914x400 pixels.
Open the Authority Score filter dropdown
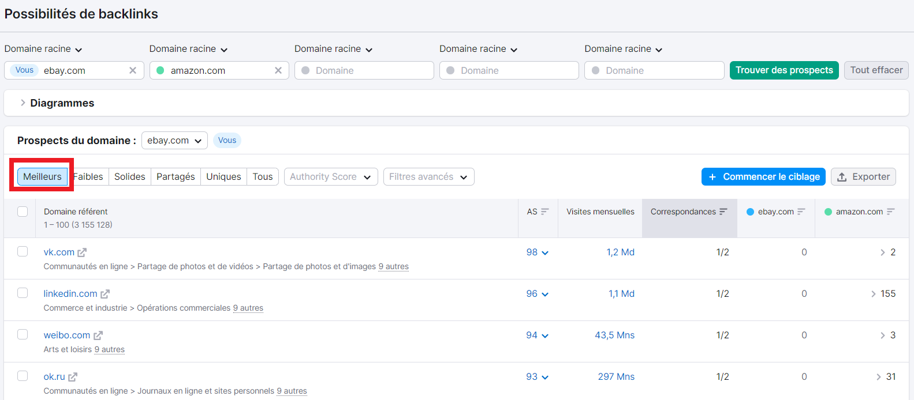[331, 177]
